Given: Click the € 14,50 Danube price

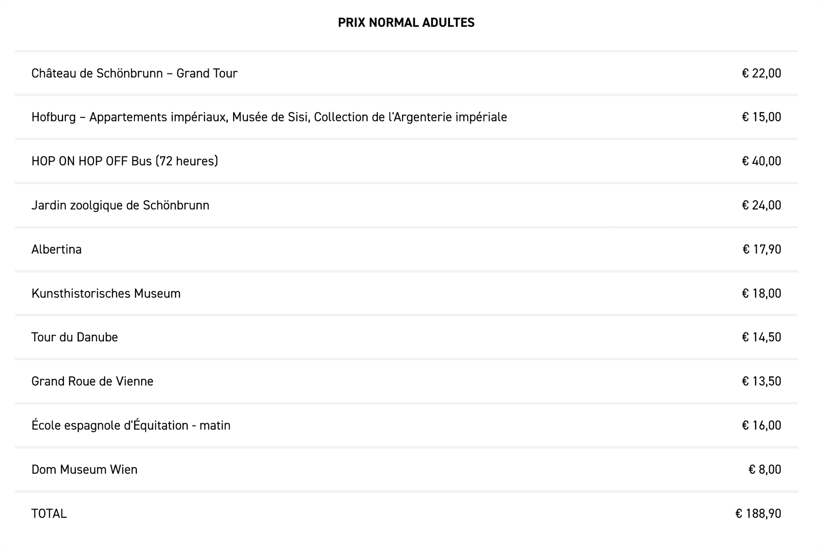Looking at the screenshot, I should 761,338.
